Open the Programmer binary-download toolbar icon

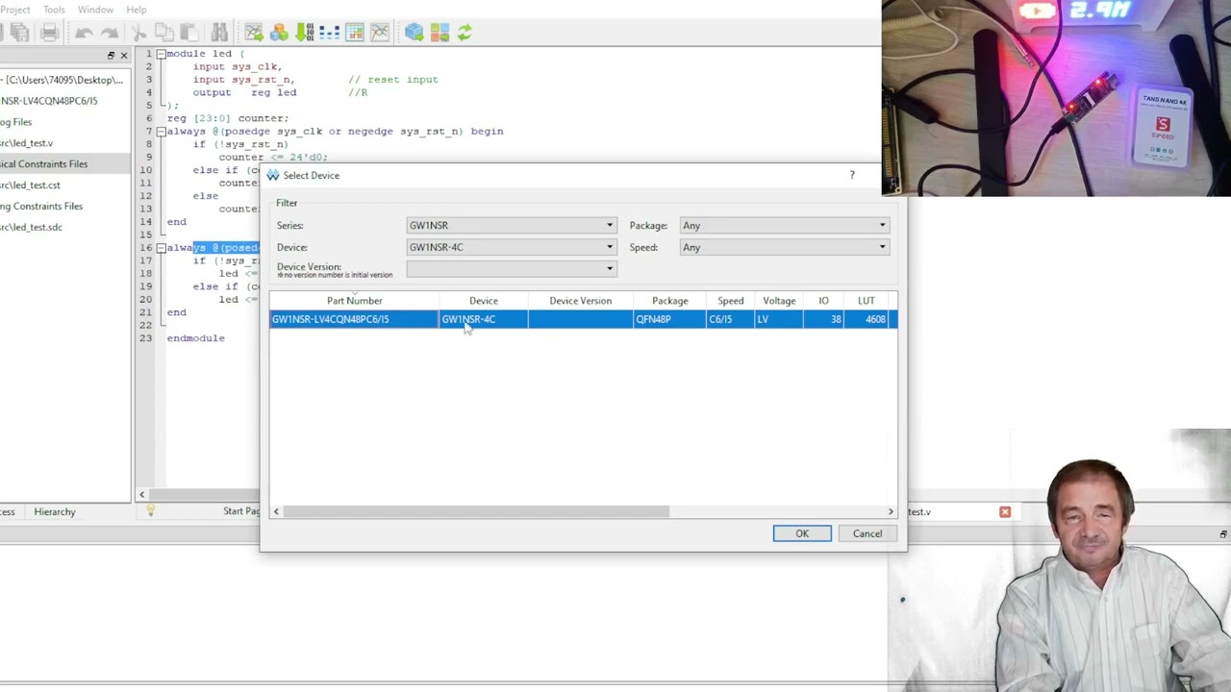point(304,33)
